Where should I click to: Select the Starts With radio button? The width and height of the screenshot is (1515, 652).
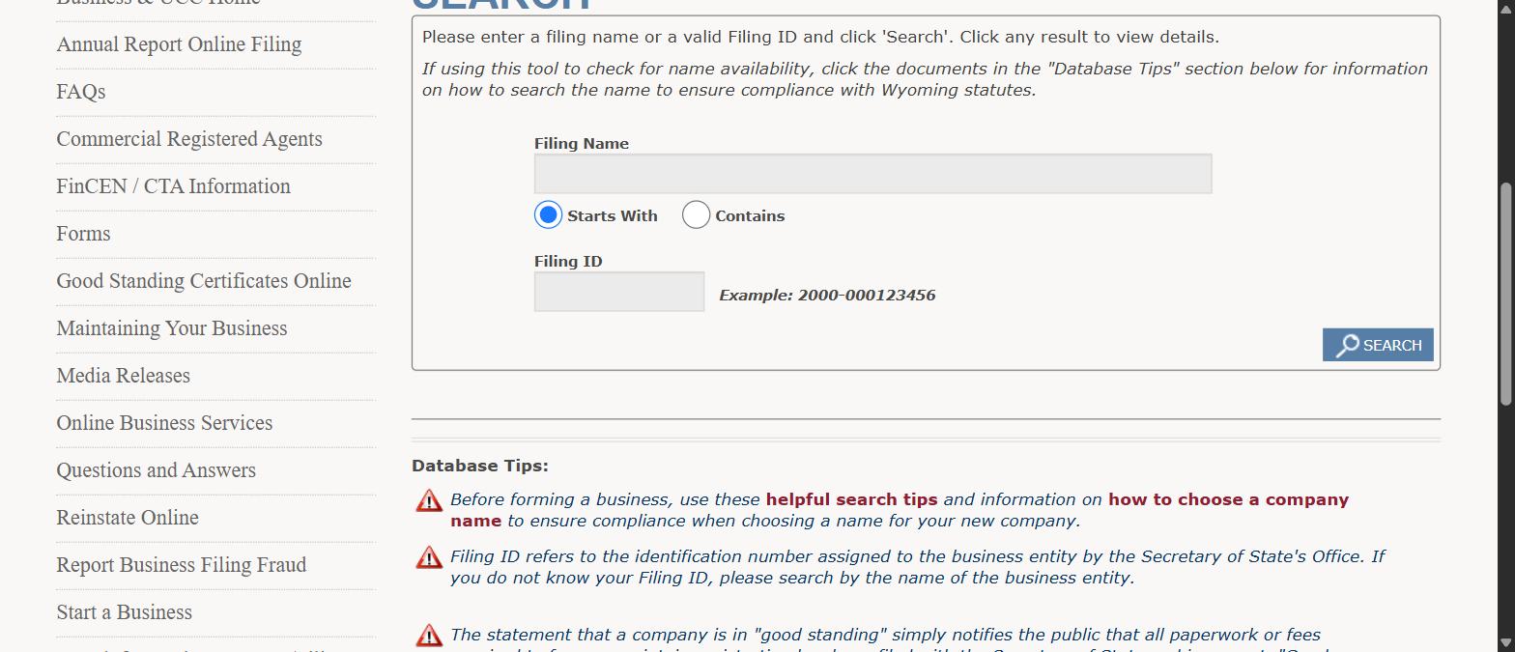point(548,214)
